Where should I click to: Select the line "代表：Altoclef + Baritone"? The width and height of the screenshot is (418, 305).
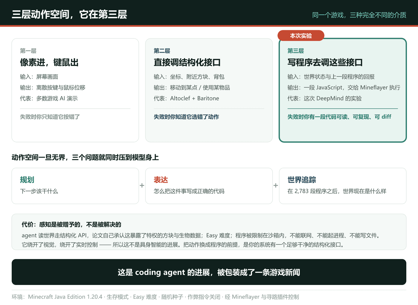[x=186, y=98]
